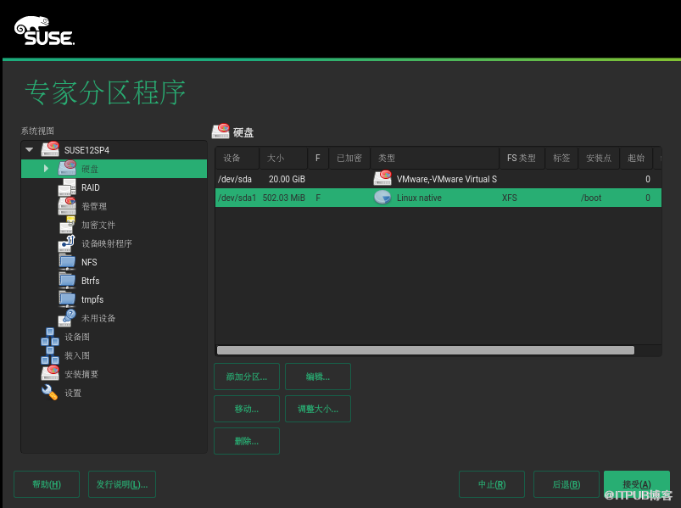Select the 未用设备 tree entry
The height and width of the screenshot is (508, 681).
click(98, 318)
